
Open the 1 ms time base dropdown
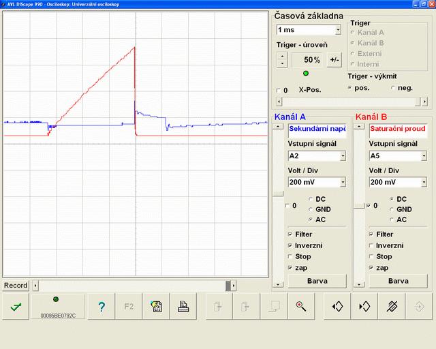point(338,30)
